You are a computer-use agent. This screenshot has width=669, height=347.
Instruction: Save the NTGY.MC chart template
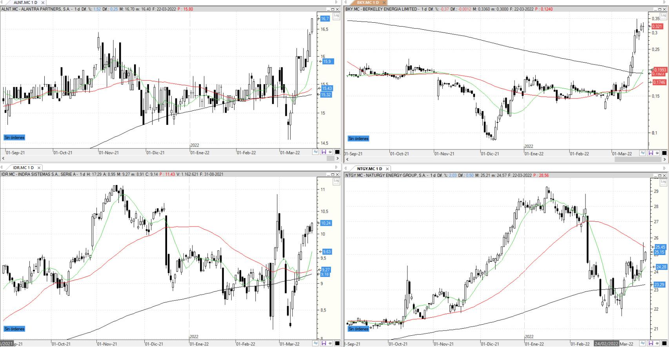651,343
